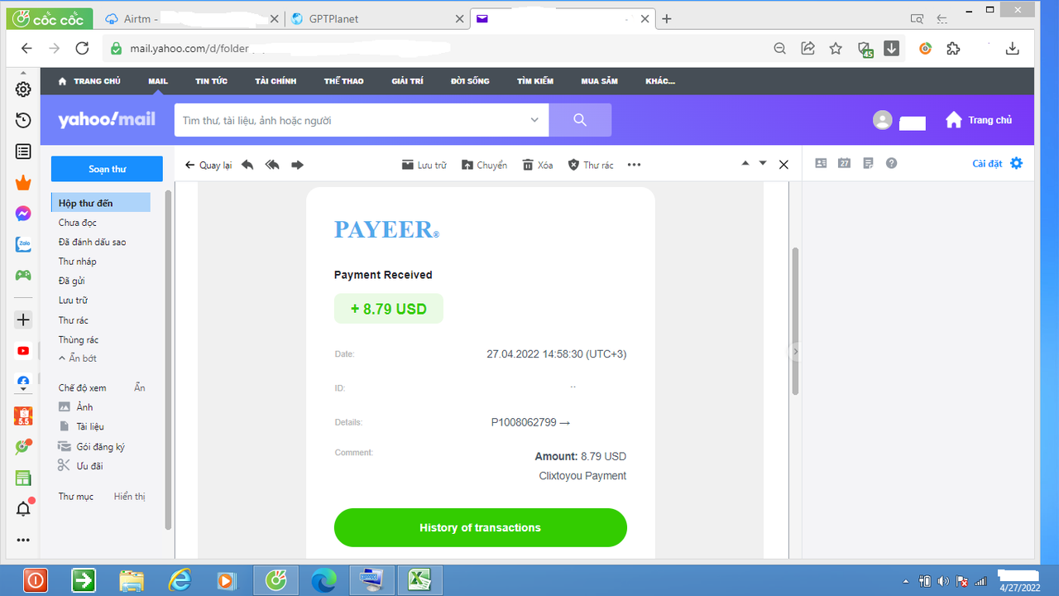Show hidden system tray icons

click(905, 581)
